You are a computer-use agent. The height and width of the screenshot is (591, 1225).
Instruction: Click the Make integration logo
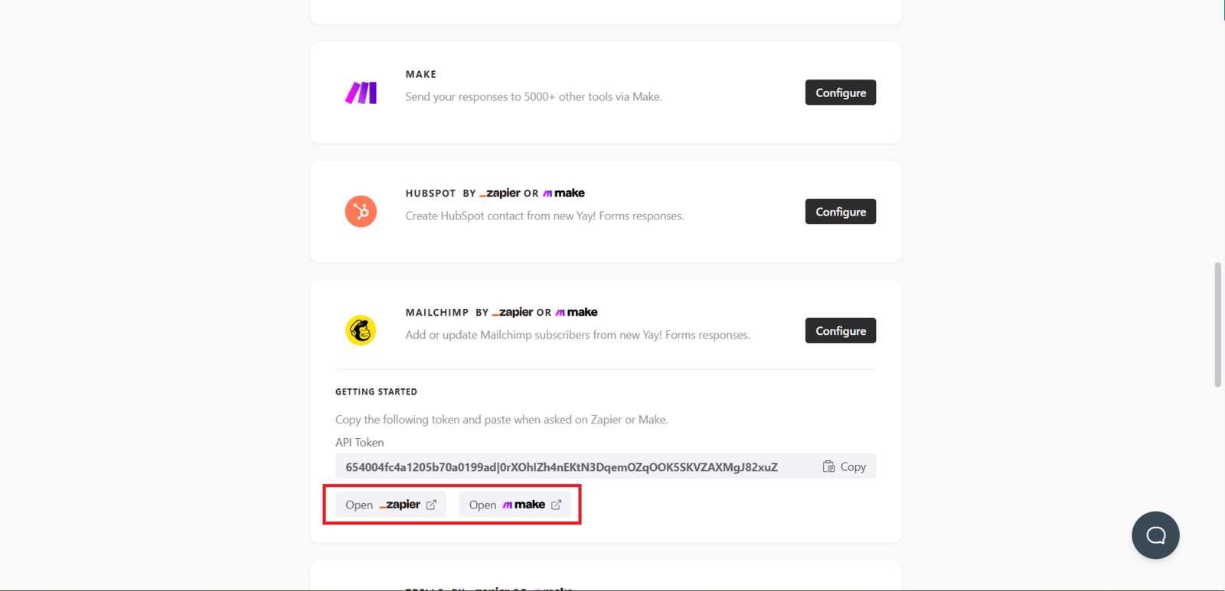pyautogui.click(x=361, y=93)
